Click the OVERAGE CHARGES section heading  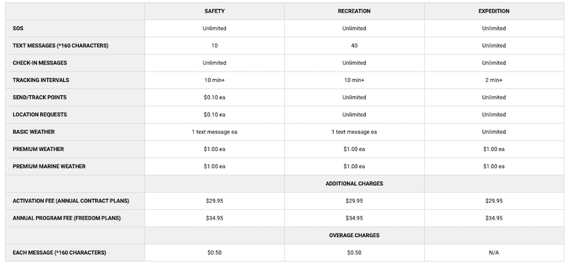click(x=354, y=235)
